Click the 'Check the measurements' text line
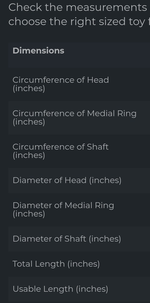The height and width of the screenshot is (303, 150). [78, 7]
